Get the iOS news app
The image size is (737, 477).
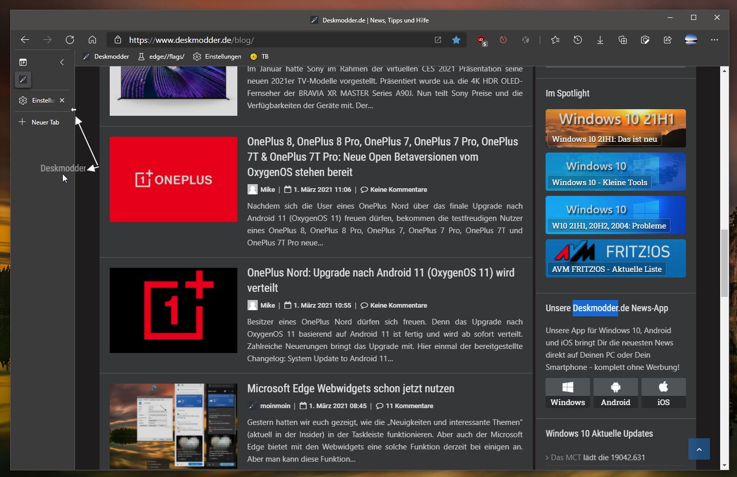click(664, 393)
